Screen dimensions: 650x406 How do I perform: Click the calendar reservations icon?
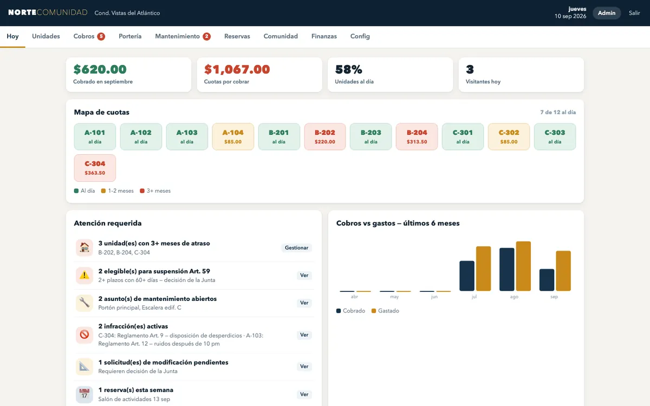(84, 394)
